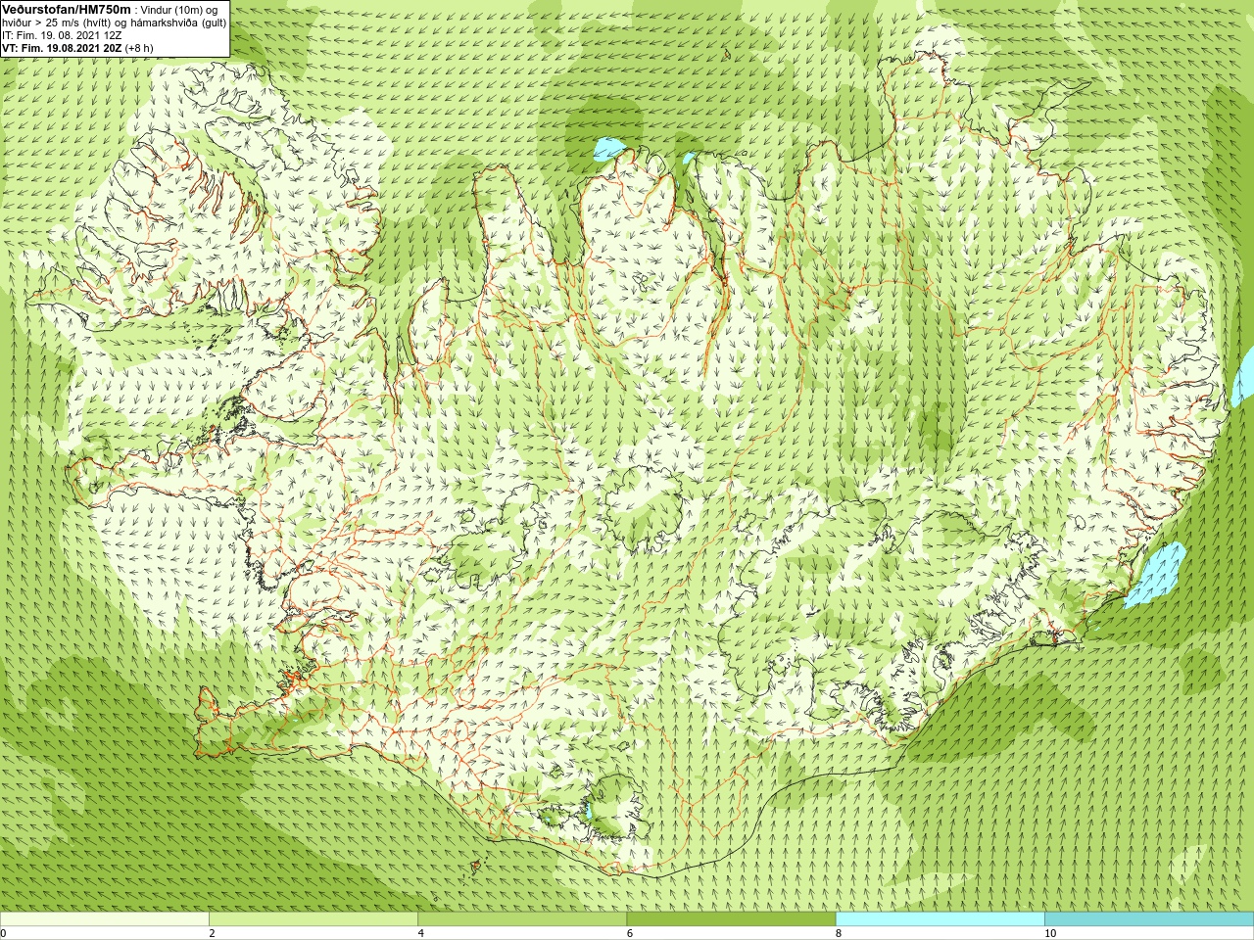Click the 6–8 m/s dark green legend color

point(732,919)
